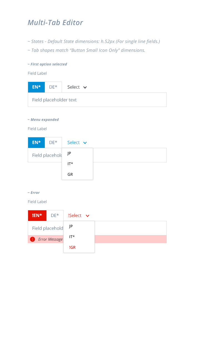Viewport: 197px width, 344px height.
Task: Click EN* tab under Menu expanded example
Action: pos(36,142)
